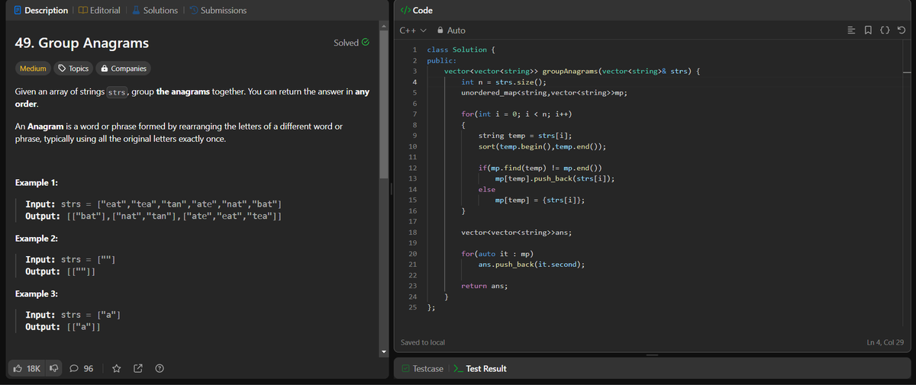Open the help question-mark icon
Viewport: 916px width, 385px height.
[x=159, y=369]
